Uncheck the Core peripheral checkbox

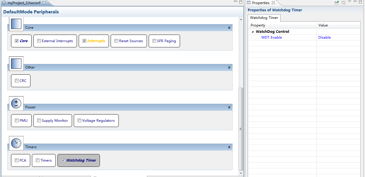(x=17, y=41)
